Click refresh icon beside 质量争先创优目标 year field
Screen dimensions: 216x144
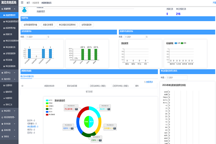[x=146, y=36]
